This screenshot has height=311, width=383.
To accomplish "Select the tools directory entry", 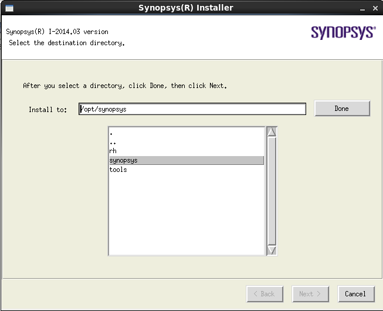I will coord(187,170).
